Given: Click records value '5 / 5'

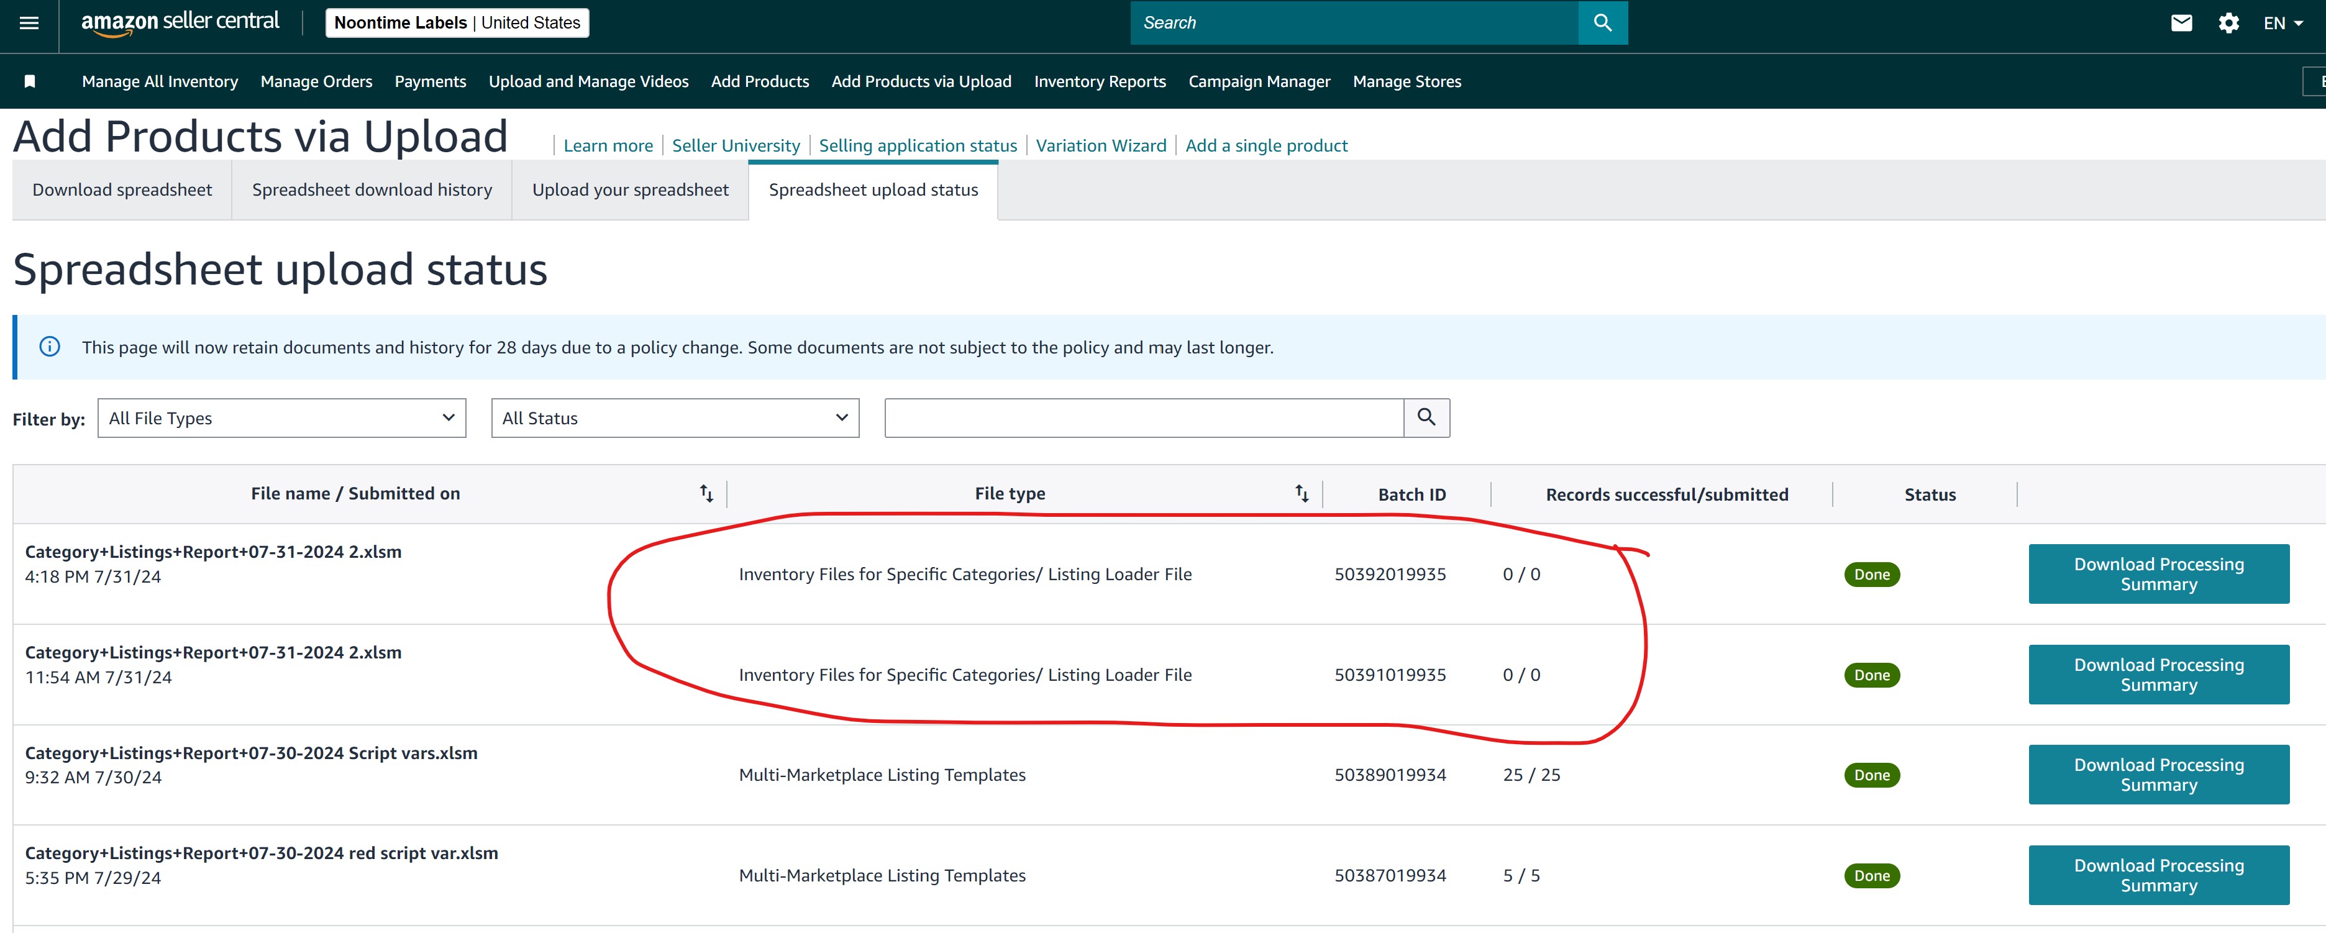Looking at the screenshot, I should tap(1521, 875).
